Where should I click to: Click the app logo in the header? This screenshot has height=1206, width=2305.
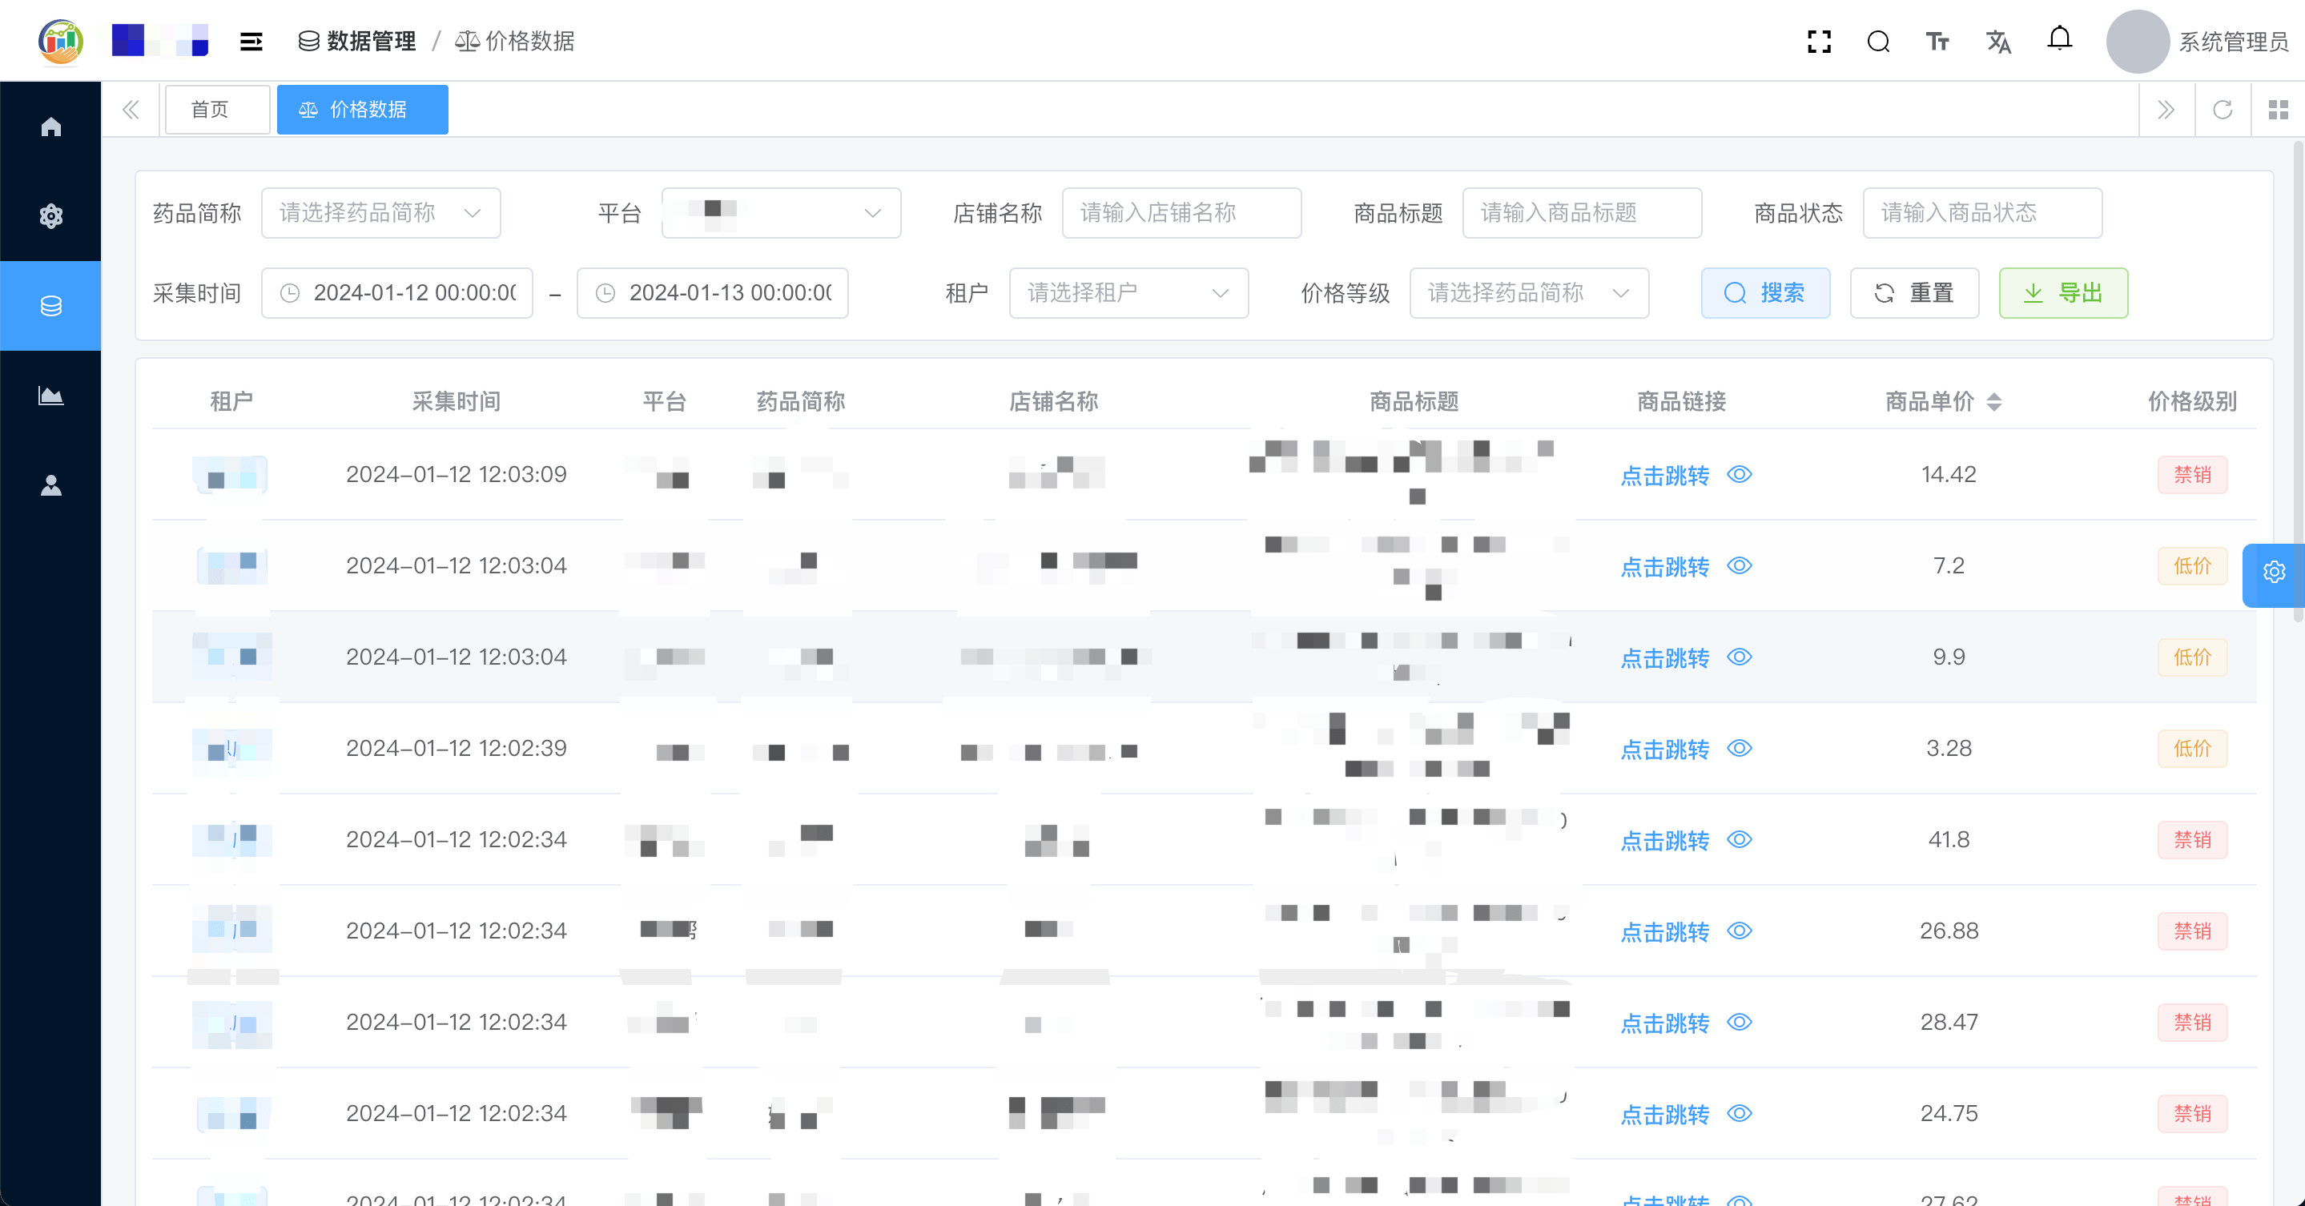61,41
